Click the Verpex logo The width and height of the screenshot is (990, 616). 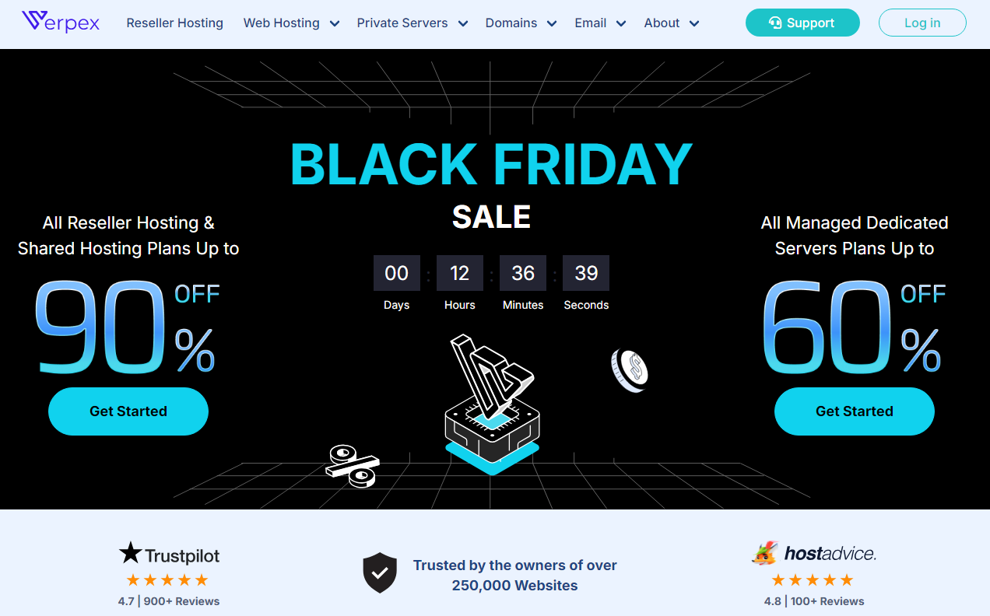click(x=61, y=23)
